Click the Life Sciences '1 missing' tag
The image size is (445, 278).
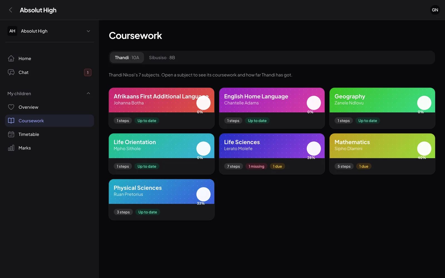coord(256,166)
